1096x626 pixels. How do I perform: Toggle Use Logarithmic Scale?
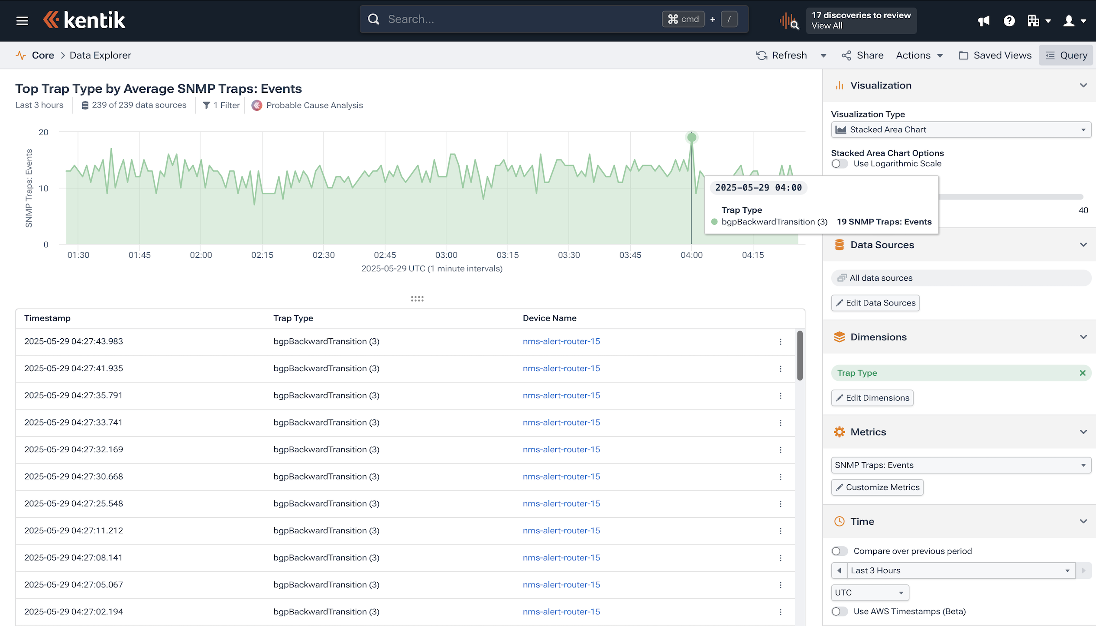click(839, 164)
